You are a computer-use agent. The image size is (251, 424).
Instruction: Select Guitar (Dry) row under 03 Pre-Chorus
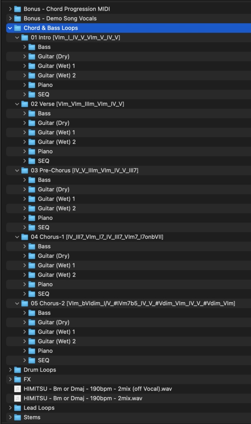(129, 189)
